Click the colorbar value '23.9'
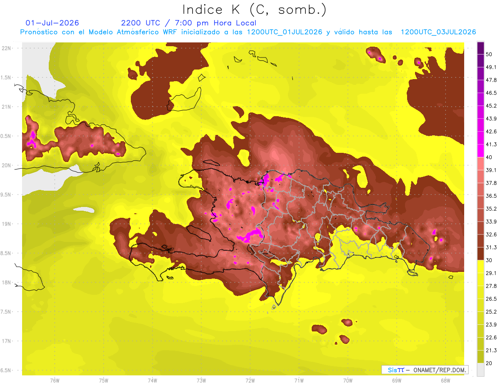The width and height of the screenshot is (500, 386). tap(492, 324)
